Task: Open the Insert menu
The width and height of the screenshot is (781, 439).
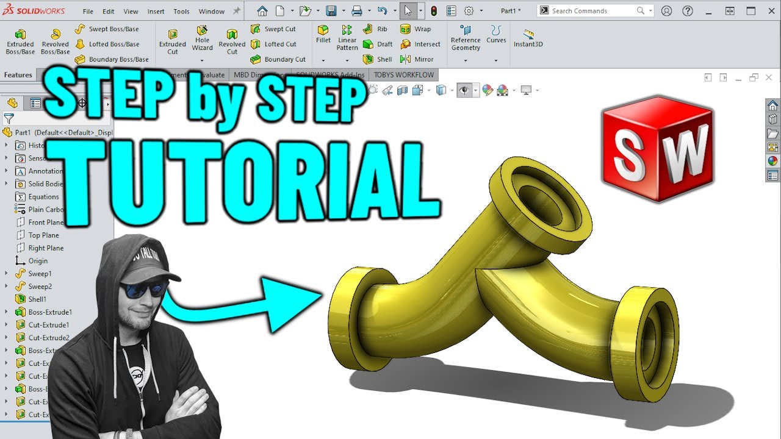Action: coord(156,12)
